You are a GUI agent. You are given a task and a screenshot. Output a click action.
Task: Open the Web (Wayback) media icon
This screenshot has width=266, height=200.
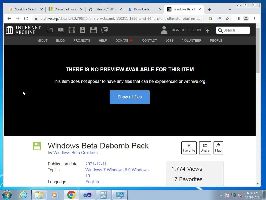click(50, 30)
